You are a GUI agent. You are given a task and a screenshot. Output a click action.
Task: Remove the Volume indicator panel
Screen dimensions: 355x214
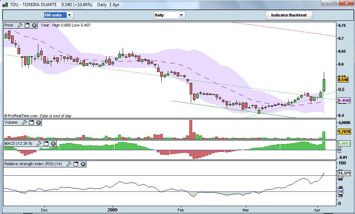point(39,122)
